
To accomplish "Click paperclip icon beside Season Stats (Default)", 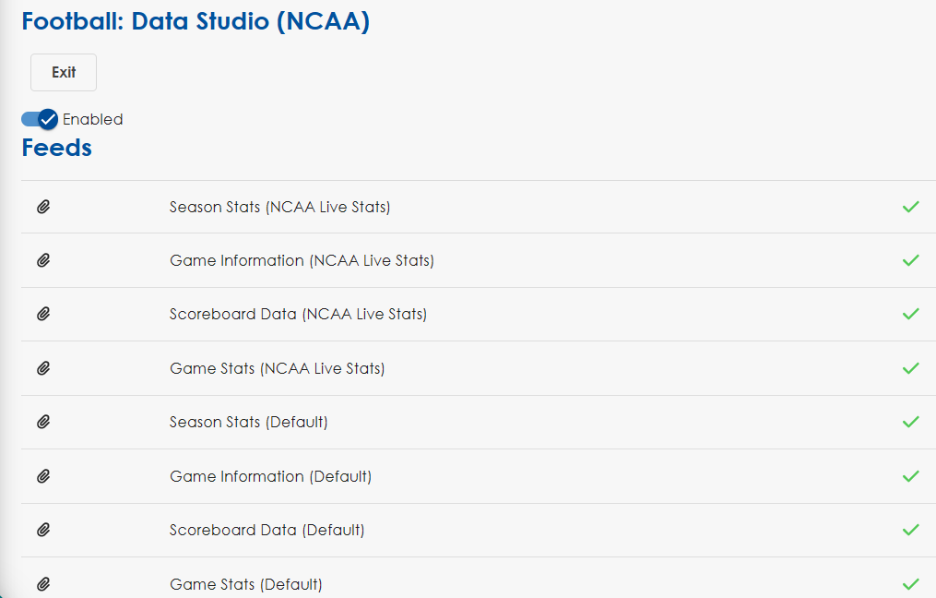I will [x=43, y=422].
